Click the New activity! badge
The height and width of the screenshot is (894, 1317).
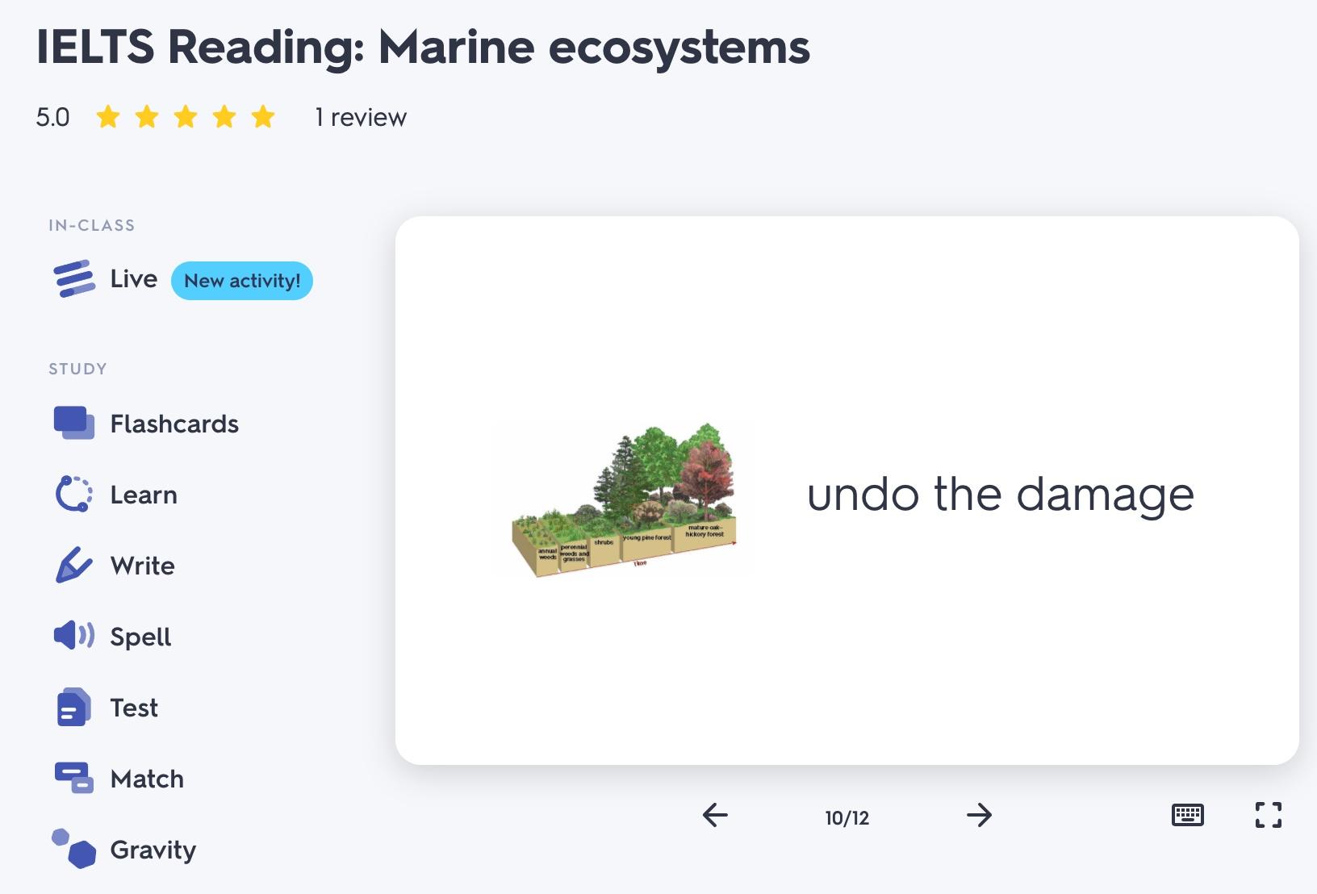[x=242, y=281]
